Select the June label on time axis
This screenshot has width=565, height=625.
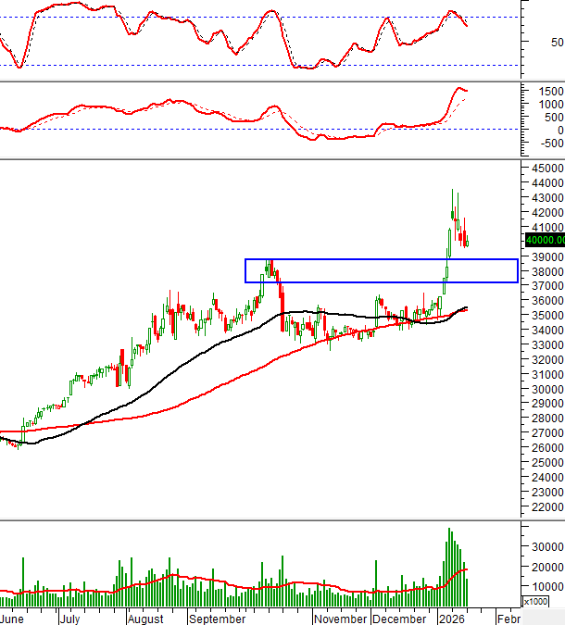(x=12, y=619)
